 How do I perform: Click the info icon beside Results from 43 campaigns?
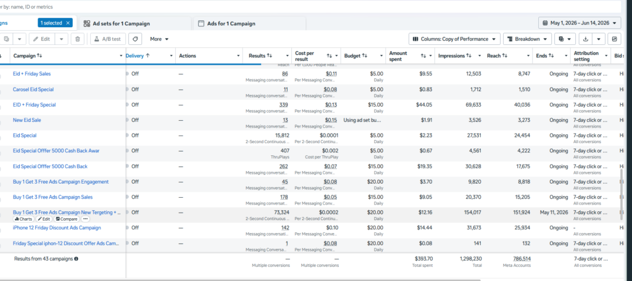[76, 259]
